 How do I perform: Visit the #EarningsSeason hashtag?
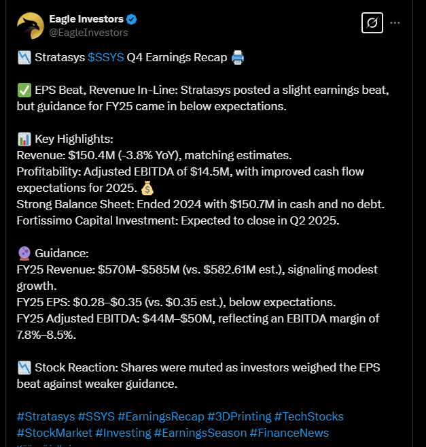[x=200, y=433]
